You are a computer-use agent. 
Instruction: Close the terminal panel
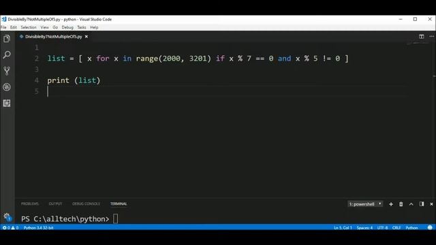pyautogui.click(x=431, y=204)
